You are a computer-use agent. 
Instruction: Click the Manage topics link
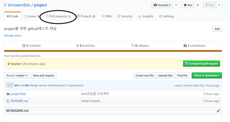13,35
